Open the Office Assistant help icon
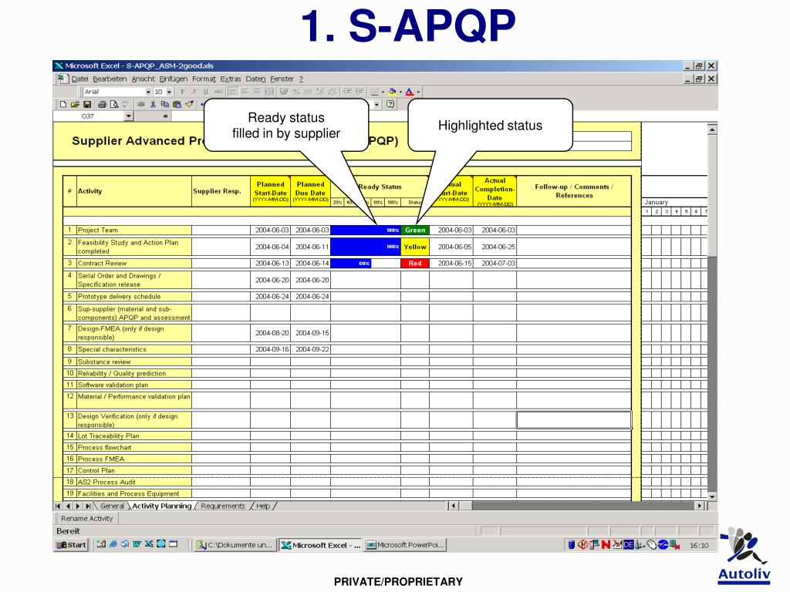 click(x=390, y=104)
